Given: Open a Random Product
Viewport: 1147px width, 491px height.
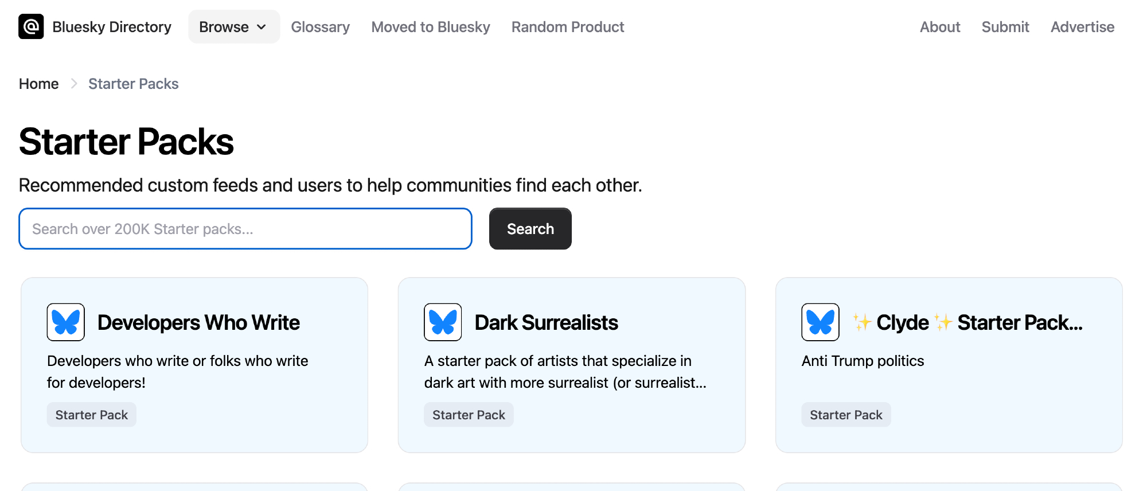Looking at the screenshot, I should coord(568,27).
